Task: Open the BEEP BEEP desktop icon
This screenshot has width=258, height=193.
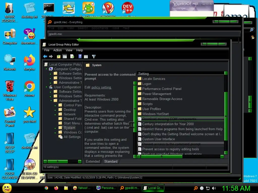Action: 10,143
